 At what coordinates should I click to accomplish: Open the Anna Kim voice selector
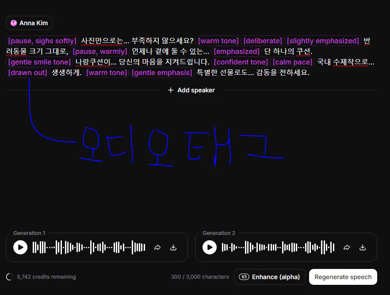click(x=29, y=23)
